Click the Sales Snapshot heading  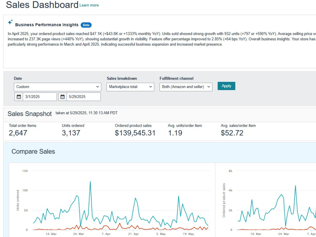click(x=30, y=114)
